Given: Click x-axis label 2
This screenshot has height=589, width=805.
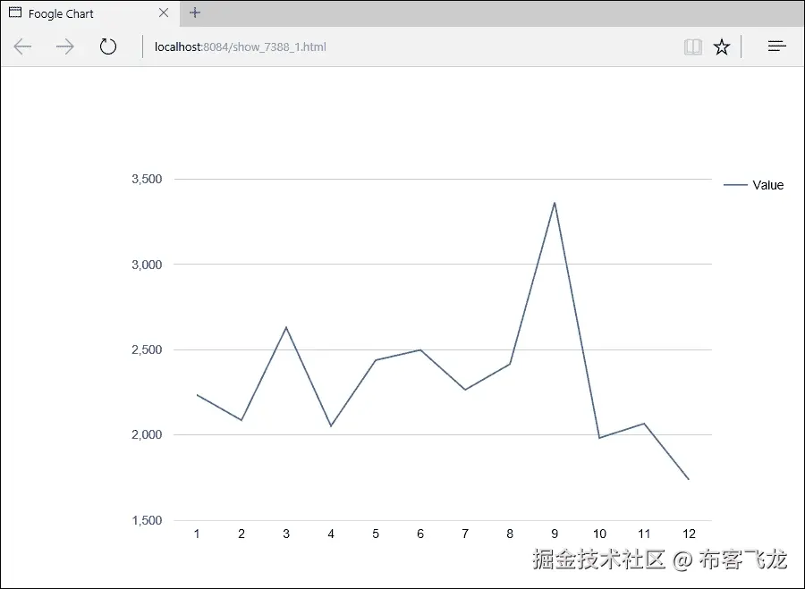Looking at the screenshot, I should 241,534.
